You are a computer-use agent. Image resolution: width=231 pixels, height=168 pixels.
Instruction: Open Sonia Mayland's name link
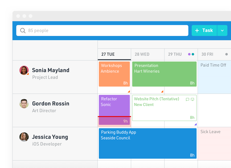click(x=51, y=70)
